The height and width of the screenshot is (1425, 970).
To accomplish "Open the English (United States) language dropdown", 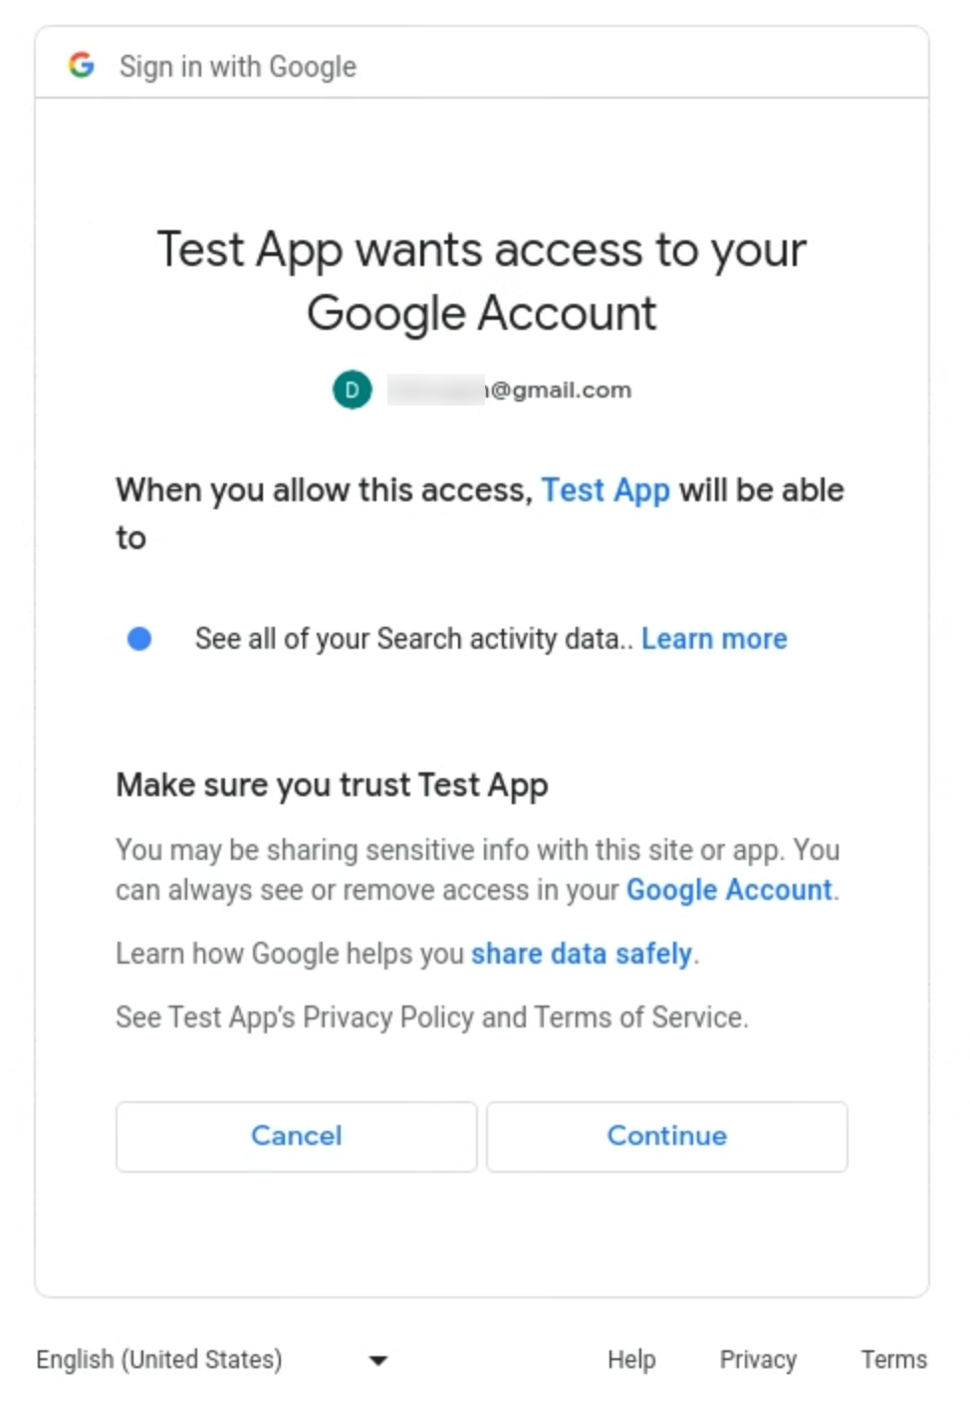I will pyautogui.click(x=158, y=1358).
